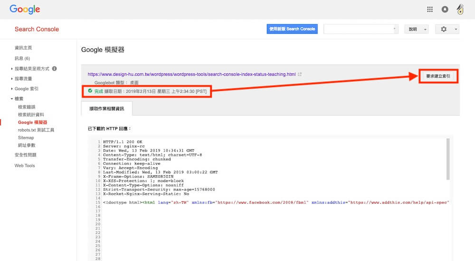Viewport: 475px width, 261px height.
Task: Click the notifications bell icon
Action: (445, 9)
